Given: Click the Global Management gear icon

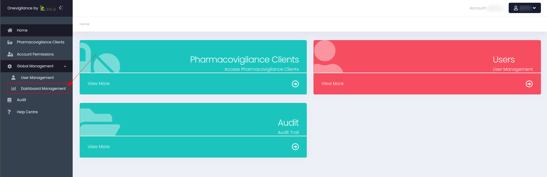Looking at the screenshot, I should point(10,66).
